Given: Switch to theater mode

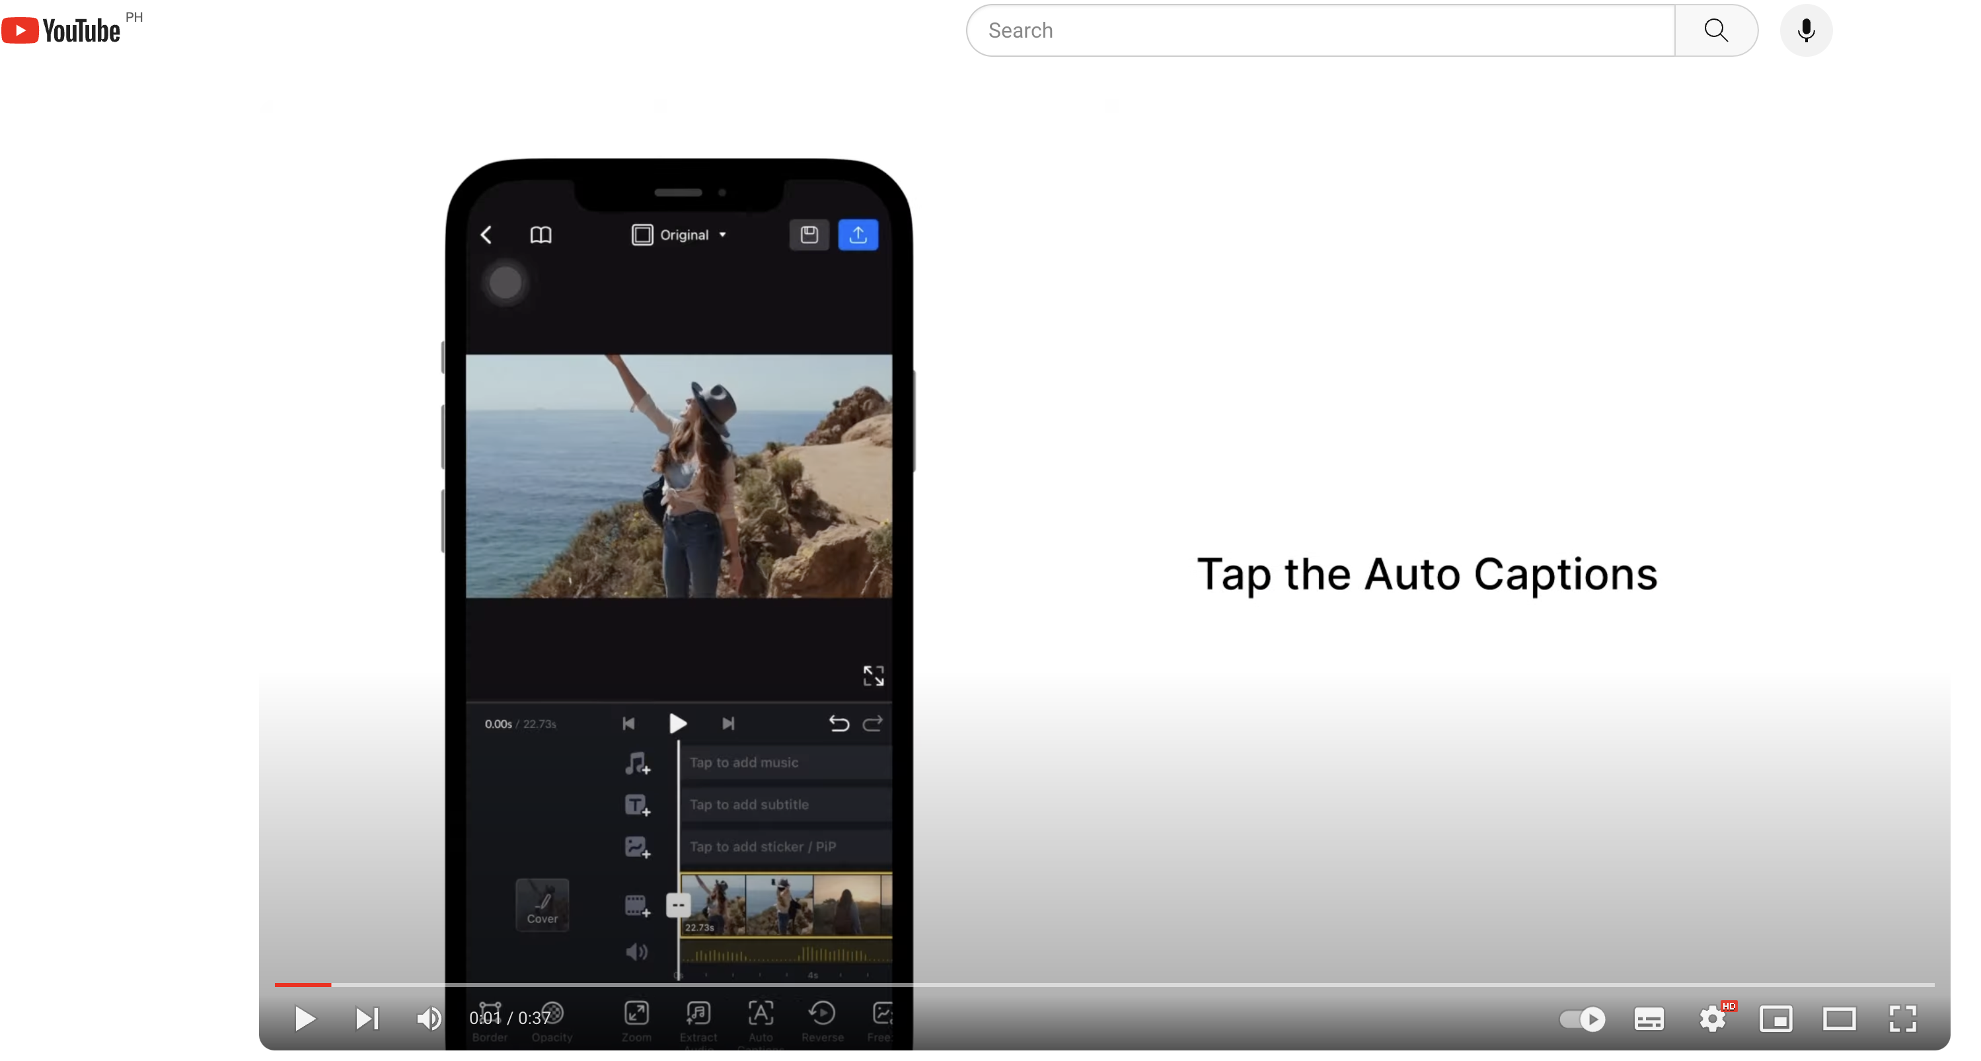Looking at the screenshot, I should [1839, 1019].
